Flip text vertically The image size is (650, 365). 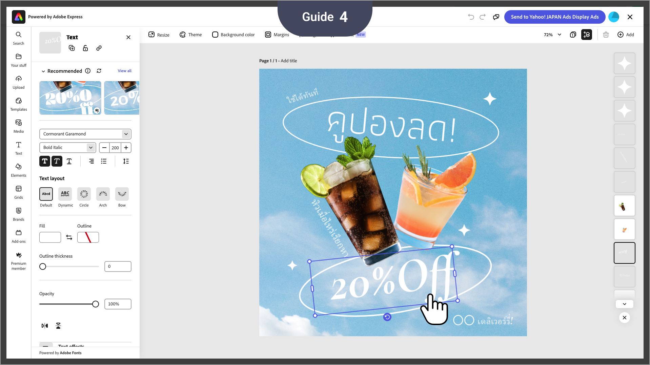[58, 326]
